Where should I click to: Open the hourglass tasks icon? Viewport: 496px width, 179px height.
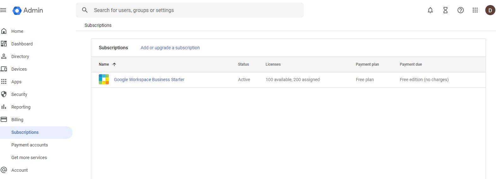(x=445, y=10)
